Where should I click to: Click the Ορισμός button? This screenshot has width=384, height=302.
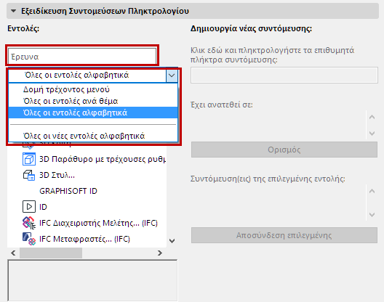point(284,150)
